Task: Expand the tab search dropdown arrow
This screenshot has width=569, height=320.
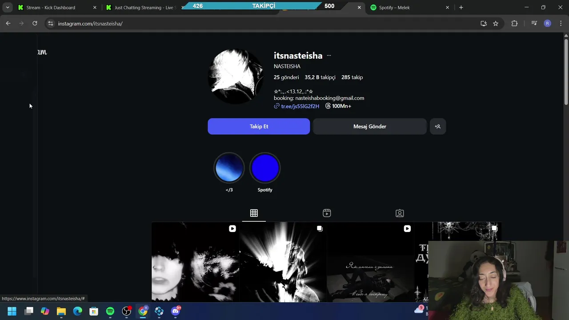Action: coord(8,8)
